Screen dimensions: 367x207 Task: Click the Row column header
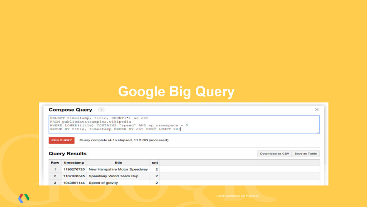click(x=55, y=163)
